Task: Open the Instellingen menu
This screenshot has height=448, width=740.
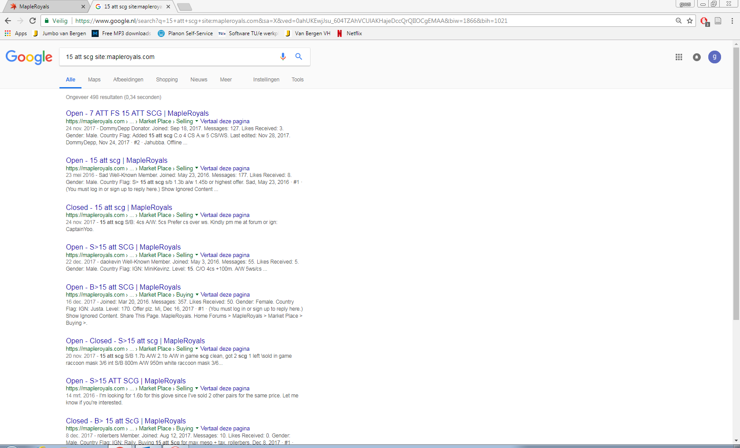Action: point(266,80)
